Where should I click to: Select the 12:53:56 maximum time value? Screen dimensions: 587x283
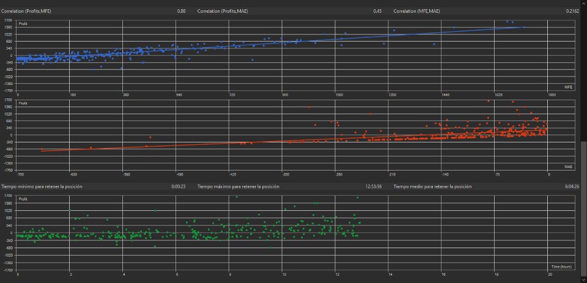[x=374, y=186]
